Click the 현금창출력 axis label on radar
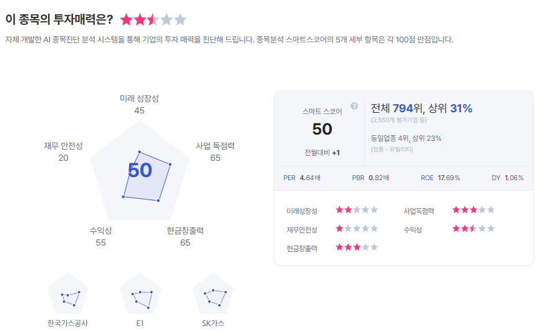 (185, 231)
